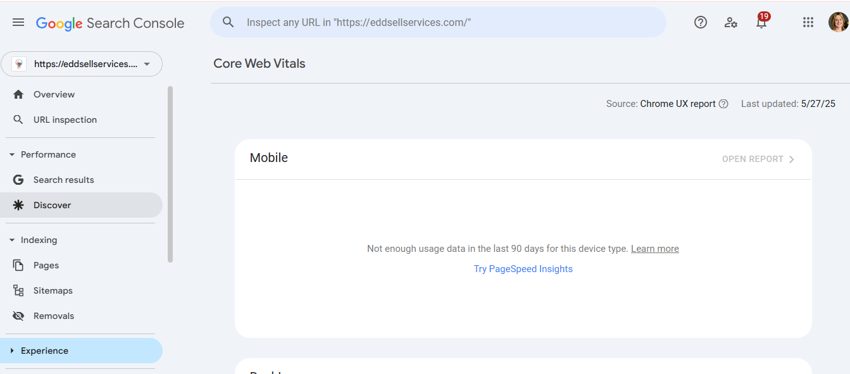Collapse the Indexing section

[12, 240]
